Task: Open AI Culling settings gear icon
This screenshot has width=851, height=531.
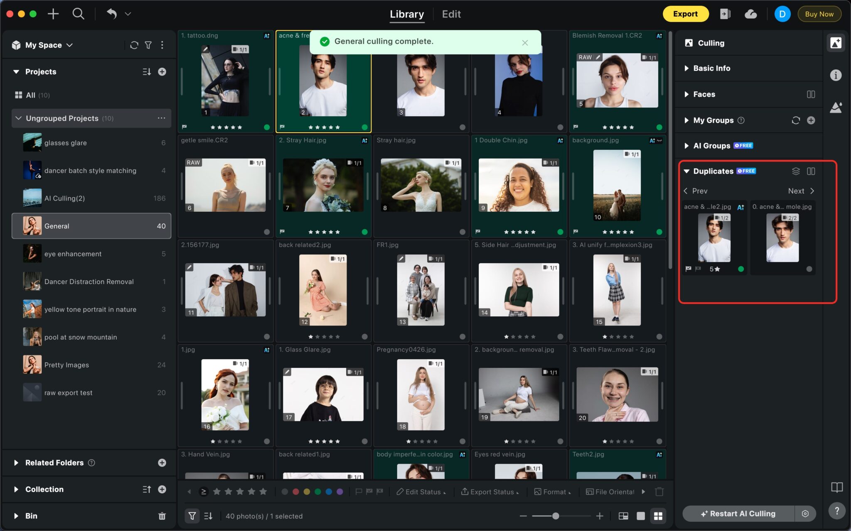Action: point(805,514)
